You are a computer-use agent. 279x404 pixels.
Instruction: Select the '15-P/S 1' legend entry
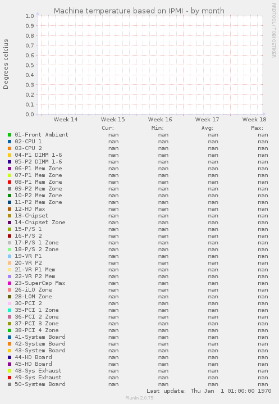coord(28,229)
